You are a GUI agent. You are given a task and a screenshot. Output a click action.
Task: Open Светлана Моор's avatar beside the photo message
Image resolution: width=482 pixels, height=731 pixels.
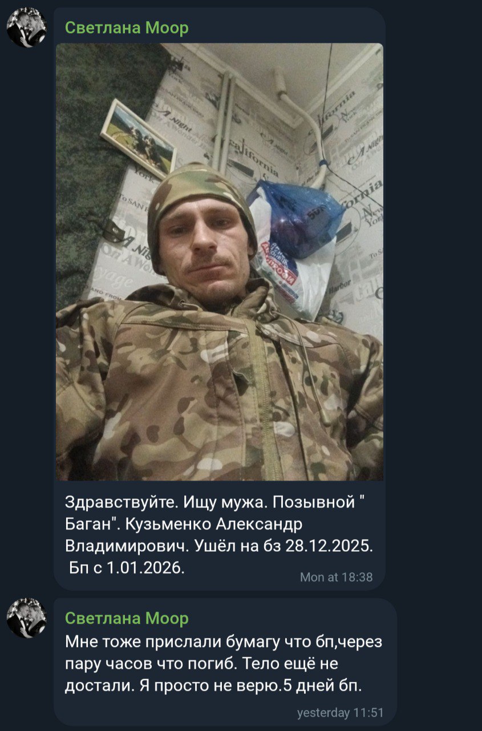pos(26,27)
